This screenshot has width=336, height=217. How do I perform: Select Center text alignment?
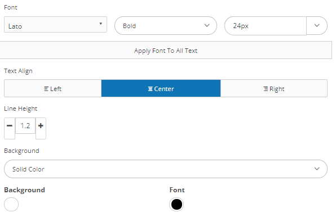coord(161,88)
